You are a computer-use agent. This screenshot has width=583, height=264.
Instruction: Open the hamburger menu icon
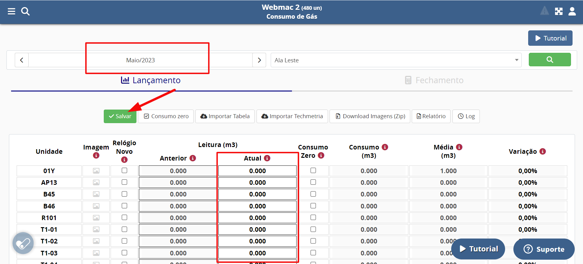pos(11,12)
